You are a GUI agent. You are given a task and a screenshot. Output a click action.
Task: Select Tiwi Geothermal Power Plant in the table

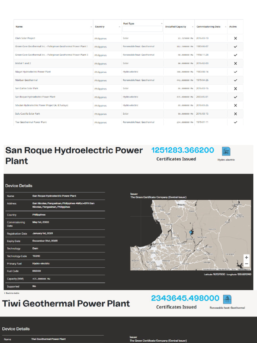[x=31, y=122]
